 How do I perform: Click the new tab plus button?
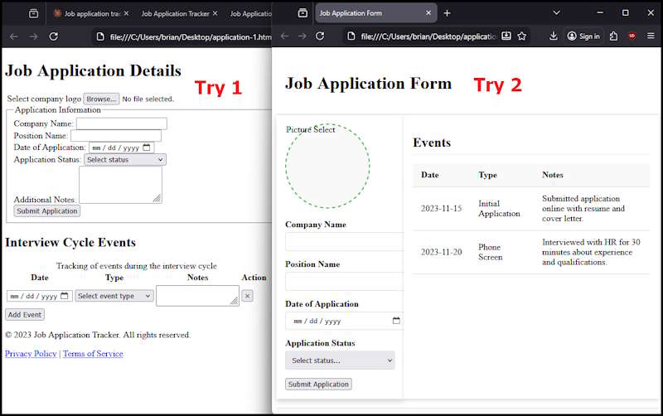[448, 13]
